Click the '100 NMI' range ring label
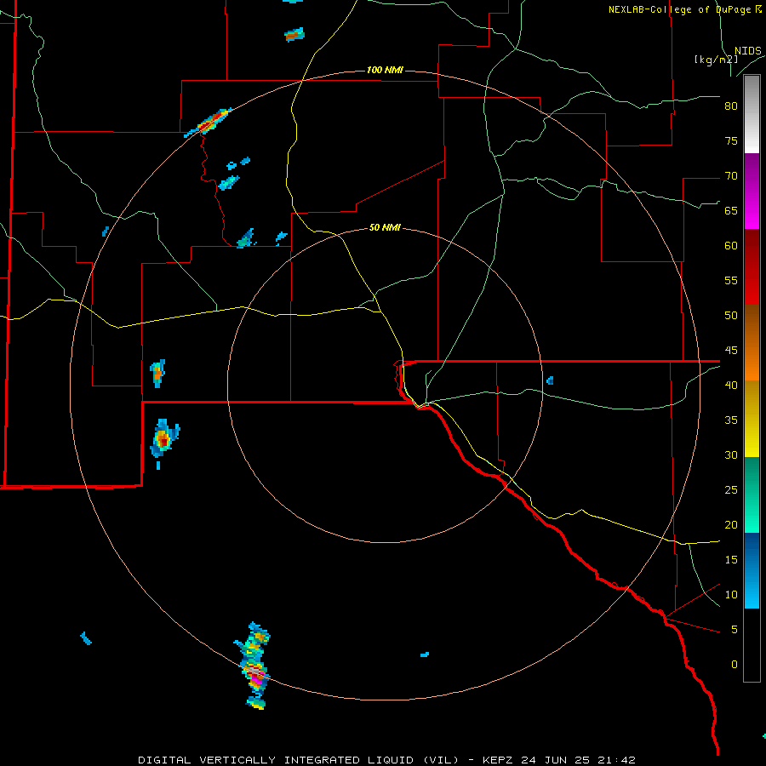 pyautogui.click(x=385, y=70)
